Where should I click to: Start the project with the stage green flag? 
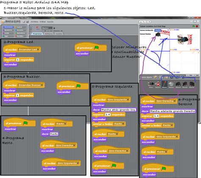pos(193,26)
